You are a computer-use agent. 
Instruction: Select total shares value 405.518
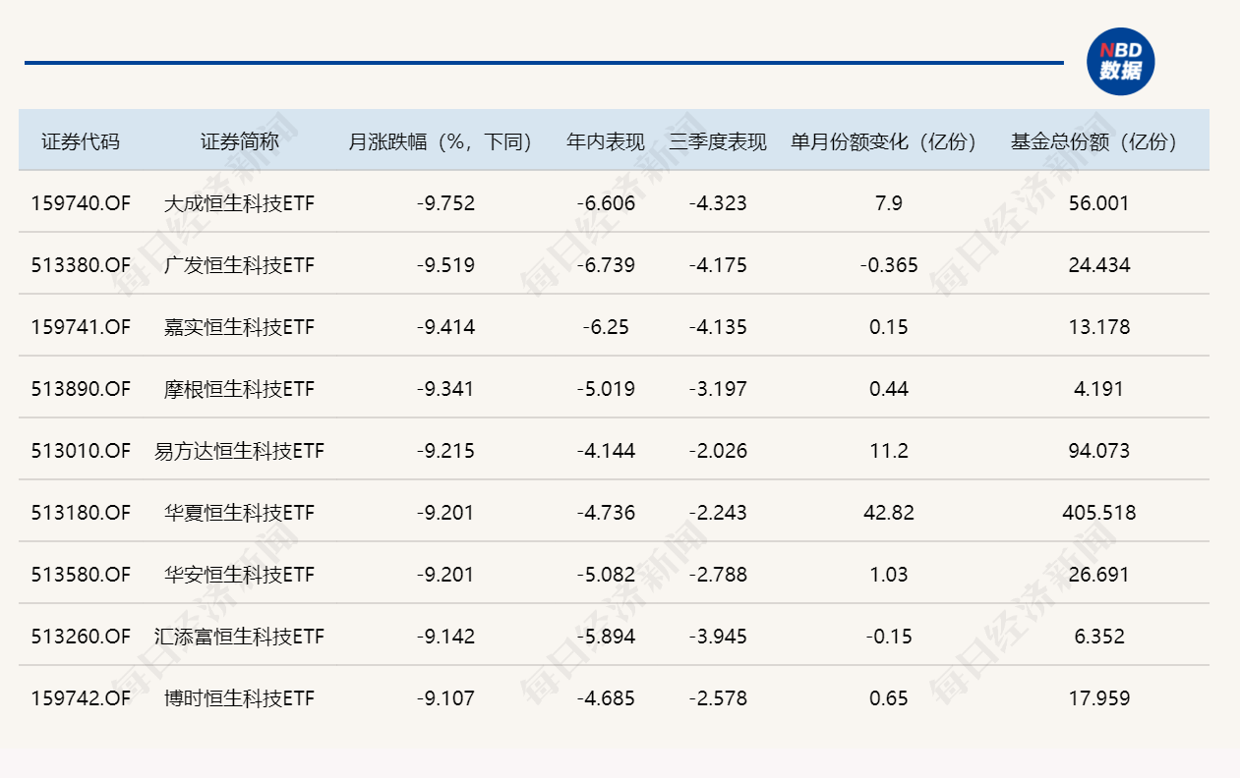1099,513
